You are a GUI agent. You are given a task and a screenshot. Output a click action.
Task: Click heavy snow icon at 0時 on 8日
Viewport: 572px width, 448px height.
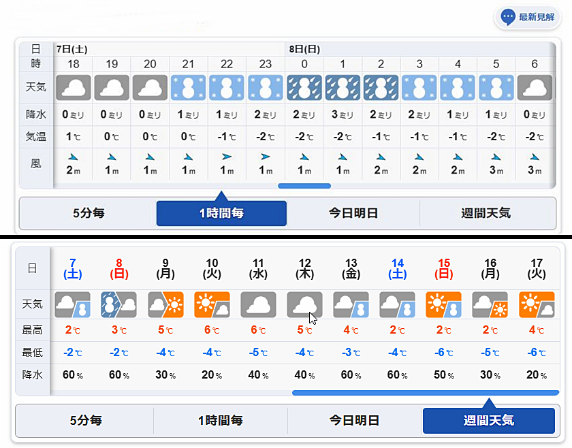(x=304, y=88)
